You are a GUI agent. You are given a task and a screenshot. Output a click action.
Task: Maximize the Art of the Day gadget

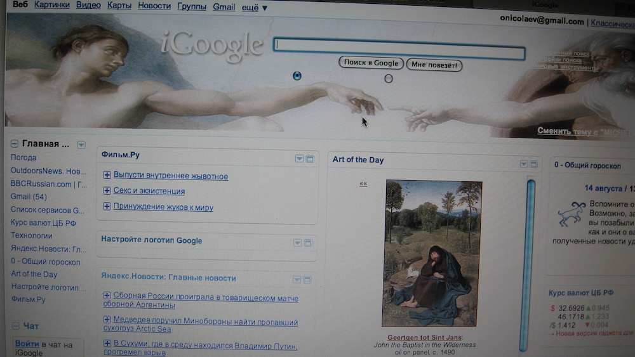(x=535, y=164)
